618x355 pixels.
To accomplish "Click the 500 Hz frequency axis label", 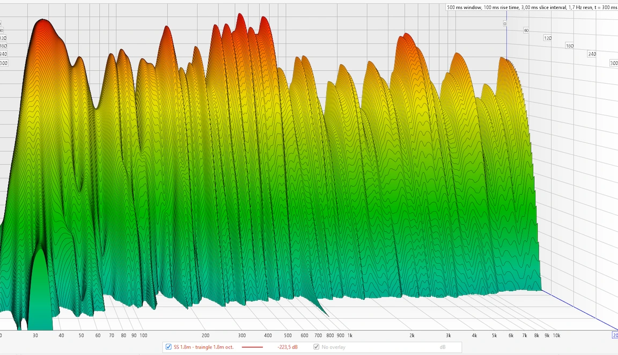I will coord(288,335).
